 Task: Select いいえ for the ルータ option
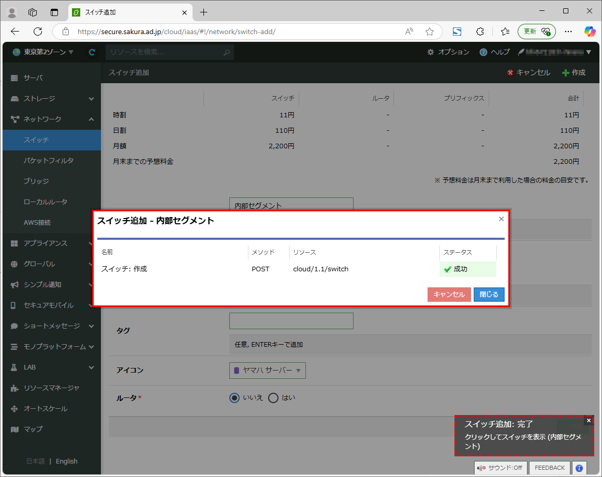click(x=234, y=398)
